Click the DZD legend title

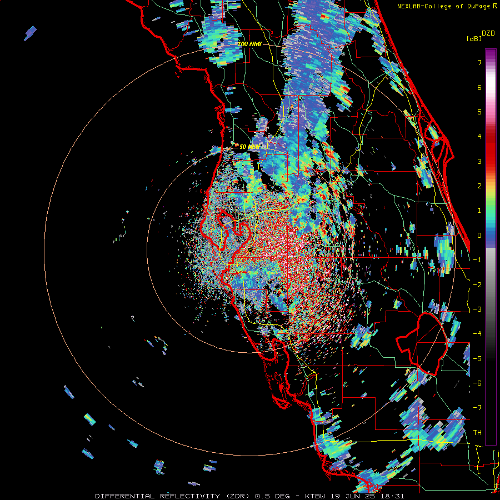(x=488, y=33)
